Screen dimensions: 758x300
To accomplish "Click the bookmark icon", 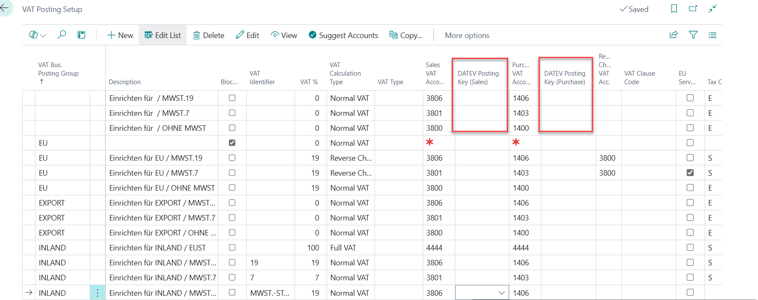I will tap(674, 9).
